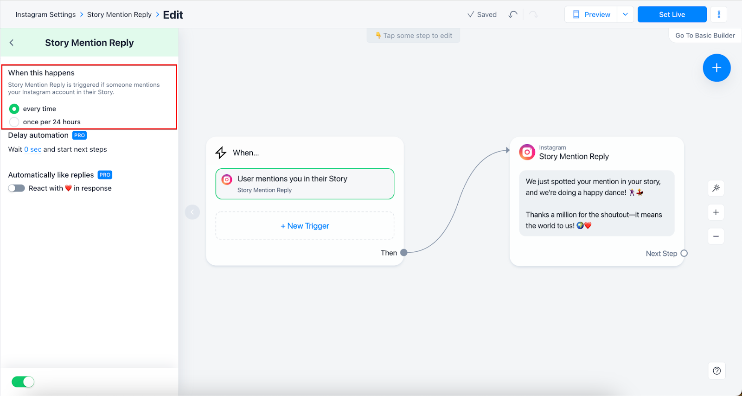Collapse the sidebar using the left chevron
This screenshot has height=396, width=742.
(192, 212)
